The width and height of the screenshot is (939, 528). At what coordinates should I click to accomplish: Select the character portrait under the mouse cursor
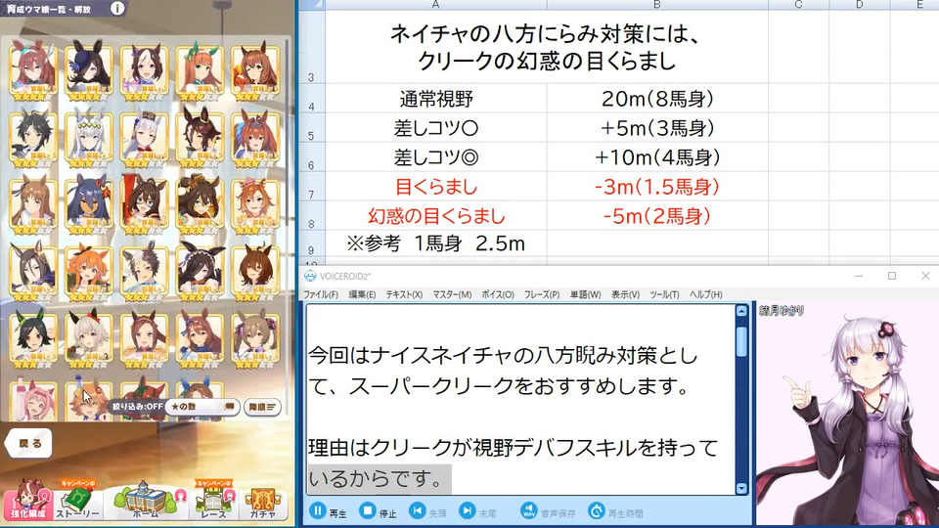89,400
